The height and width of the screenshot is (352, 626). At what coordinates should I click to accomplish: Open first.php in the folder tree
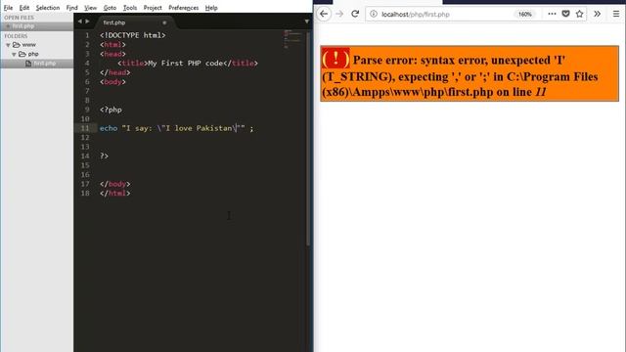pyautogui.click(x=44, y=63)
